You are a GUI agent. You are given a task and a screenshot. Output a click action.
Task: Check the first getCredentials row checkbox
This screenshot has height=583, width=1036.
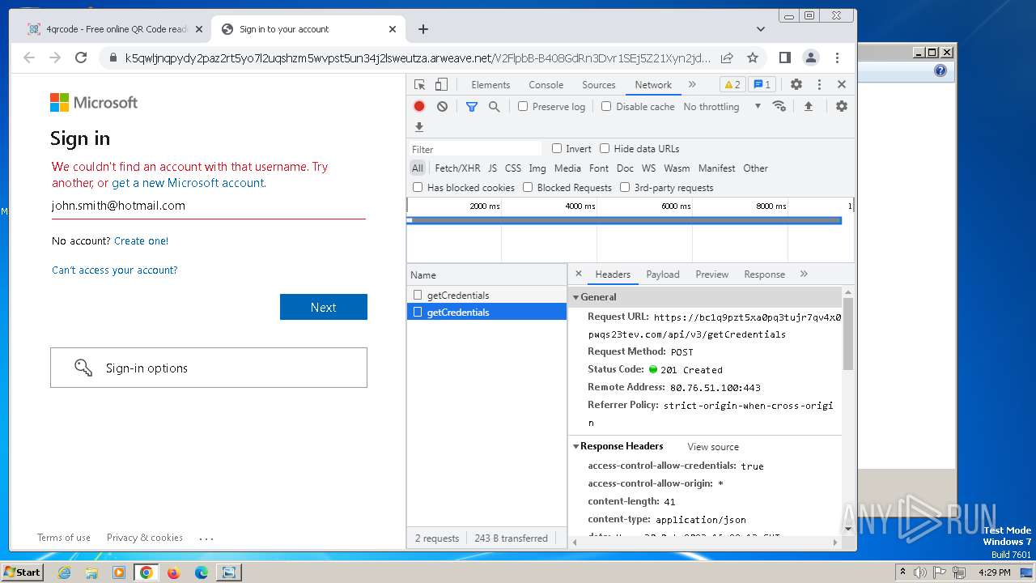point(418,295)
